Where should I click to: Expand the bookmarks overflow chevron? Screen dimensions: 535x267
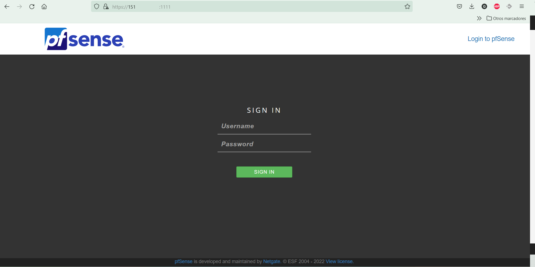click(x=479, y=18)
